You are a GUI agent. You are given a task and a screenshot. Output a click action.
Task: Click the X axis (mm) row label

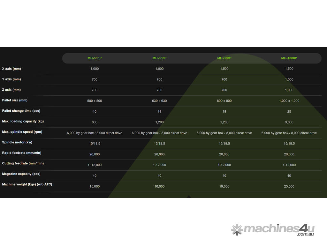pos(11,69)
